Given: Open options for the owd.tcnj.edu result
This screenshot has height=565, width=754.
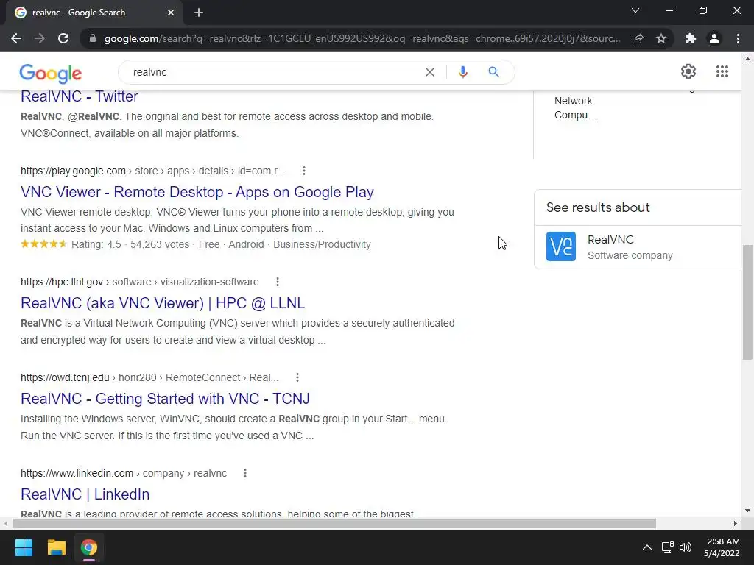Looking at the screenshot, I should 297,377.
